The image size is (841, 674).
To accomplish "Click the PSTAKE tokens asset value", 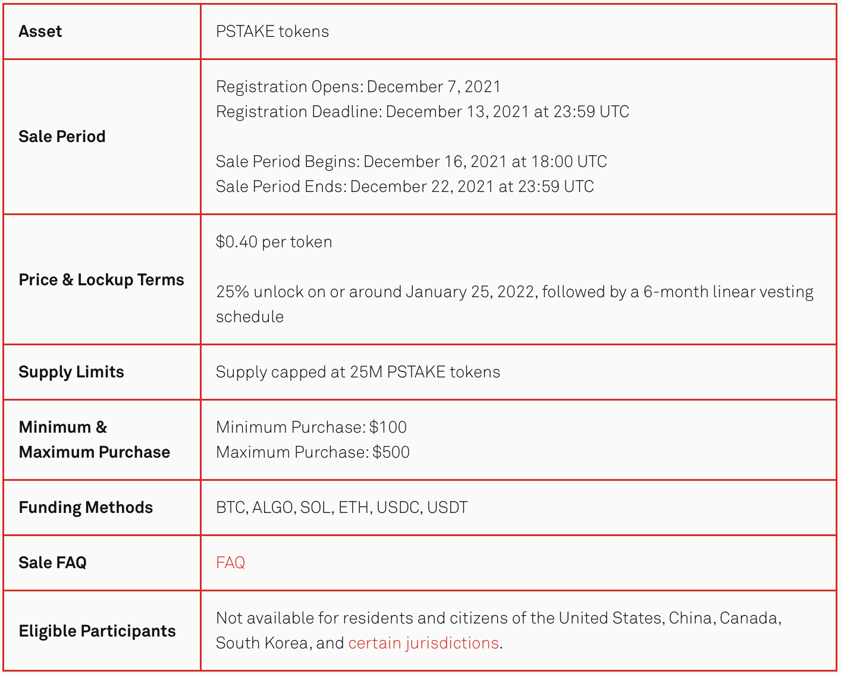I will 272,32.
